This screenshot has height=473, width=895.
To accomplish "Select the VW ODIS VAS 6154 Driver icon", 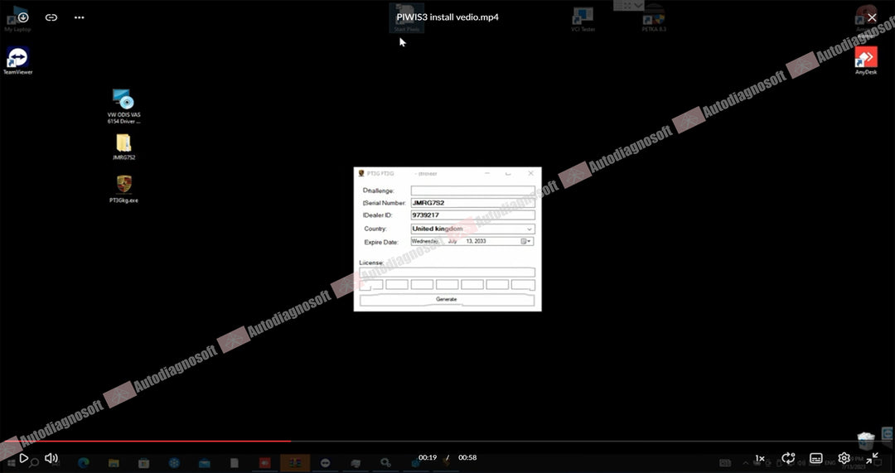I will [x=123, y=106].
